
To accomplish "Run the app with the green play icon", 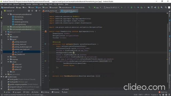I will pyautogui.click(x=122, y=7).
